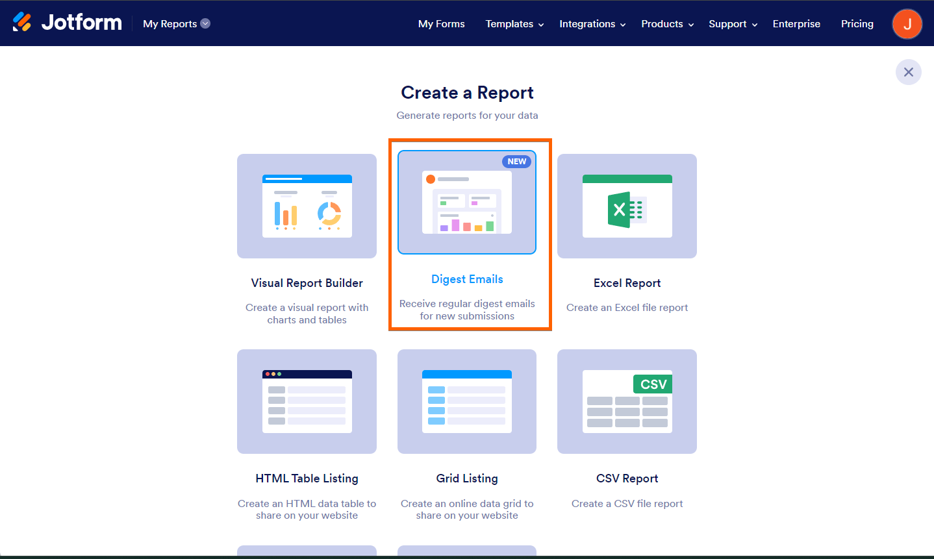Viewport: 934px width, 559px height.
Task: Expand the My Reports dropdown arrow
Action: (205, 23)
